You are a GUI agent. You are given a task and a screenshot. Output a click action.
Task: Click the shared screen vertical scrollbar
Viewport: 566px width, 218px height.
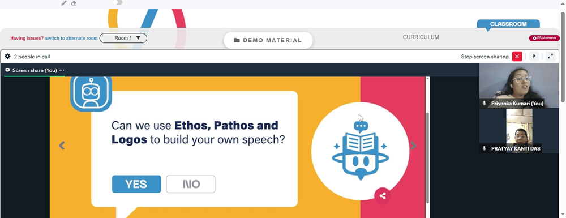[428, 158]
